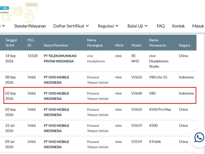The height and width of the screenshot is (154, 205).
Task: Click the V2626 model cell
Action: 136,77
